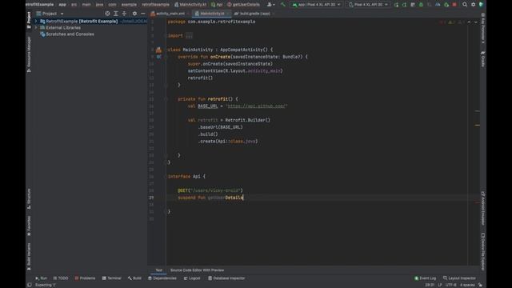
Task: Toggle tool window bars icon bottom-left corner
Action: (30, 285)
